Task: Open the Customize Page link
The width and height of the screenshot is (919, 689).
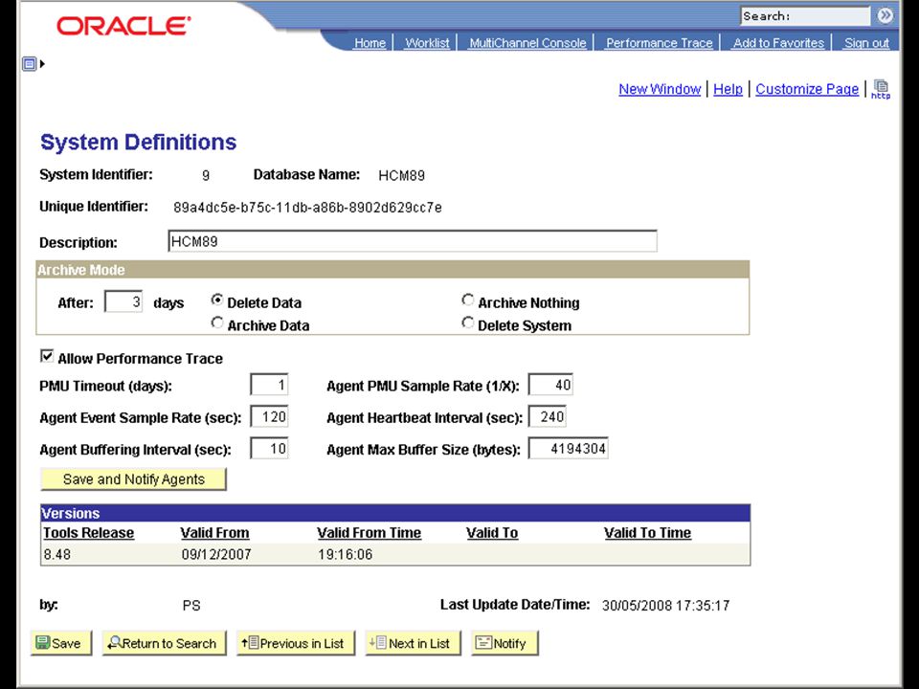Action: tap(807, 89)
